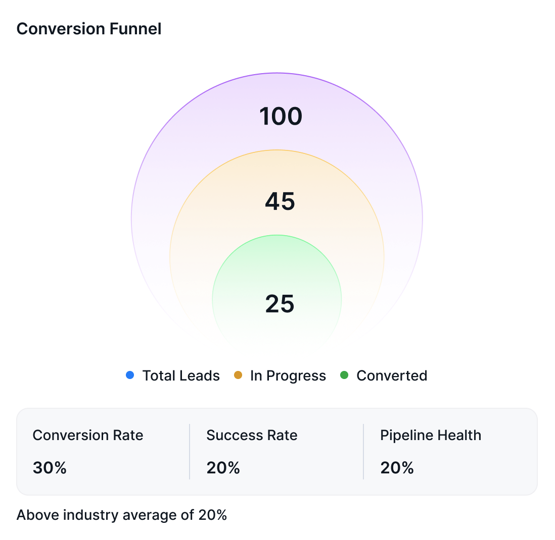This screenshot has width=555, height=540.
Task: Select the 30% conversion rate value
Action: pos(50,468)
